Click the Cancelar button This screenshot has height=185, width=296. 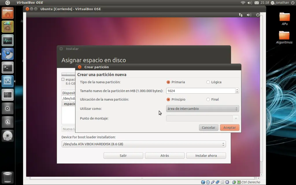pyautogui.click(x=209, y=127)
